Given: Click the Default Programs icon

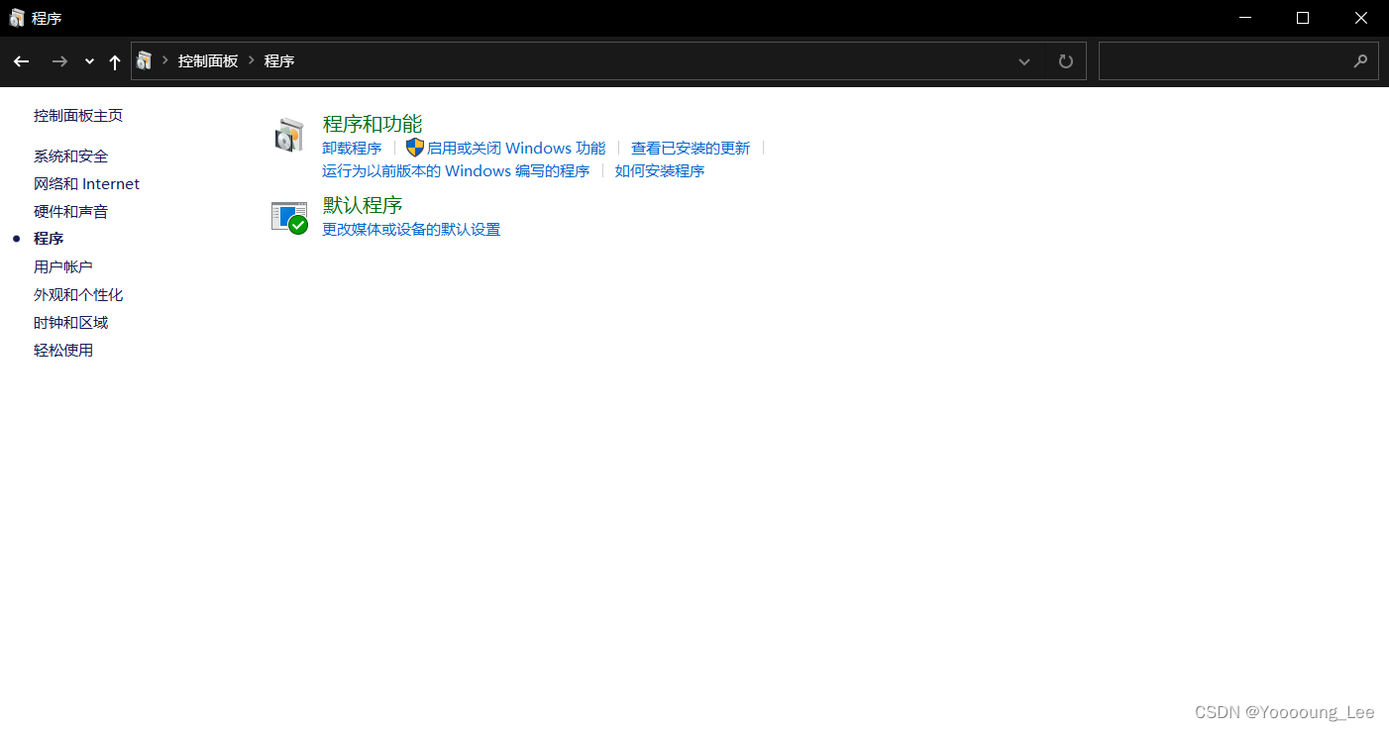Looking at the screenshot, I should [x=289, y=217].
